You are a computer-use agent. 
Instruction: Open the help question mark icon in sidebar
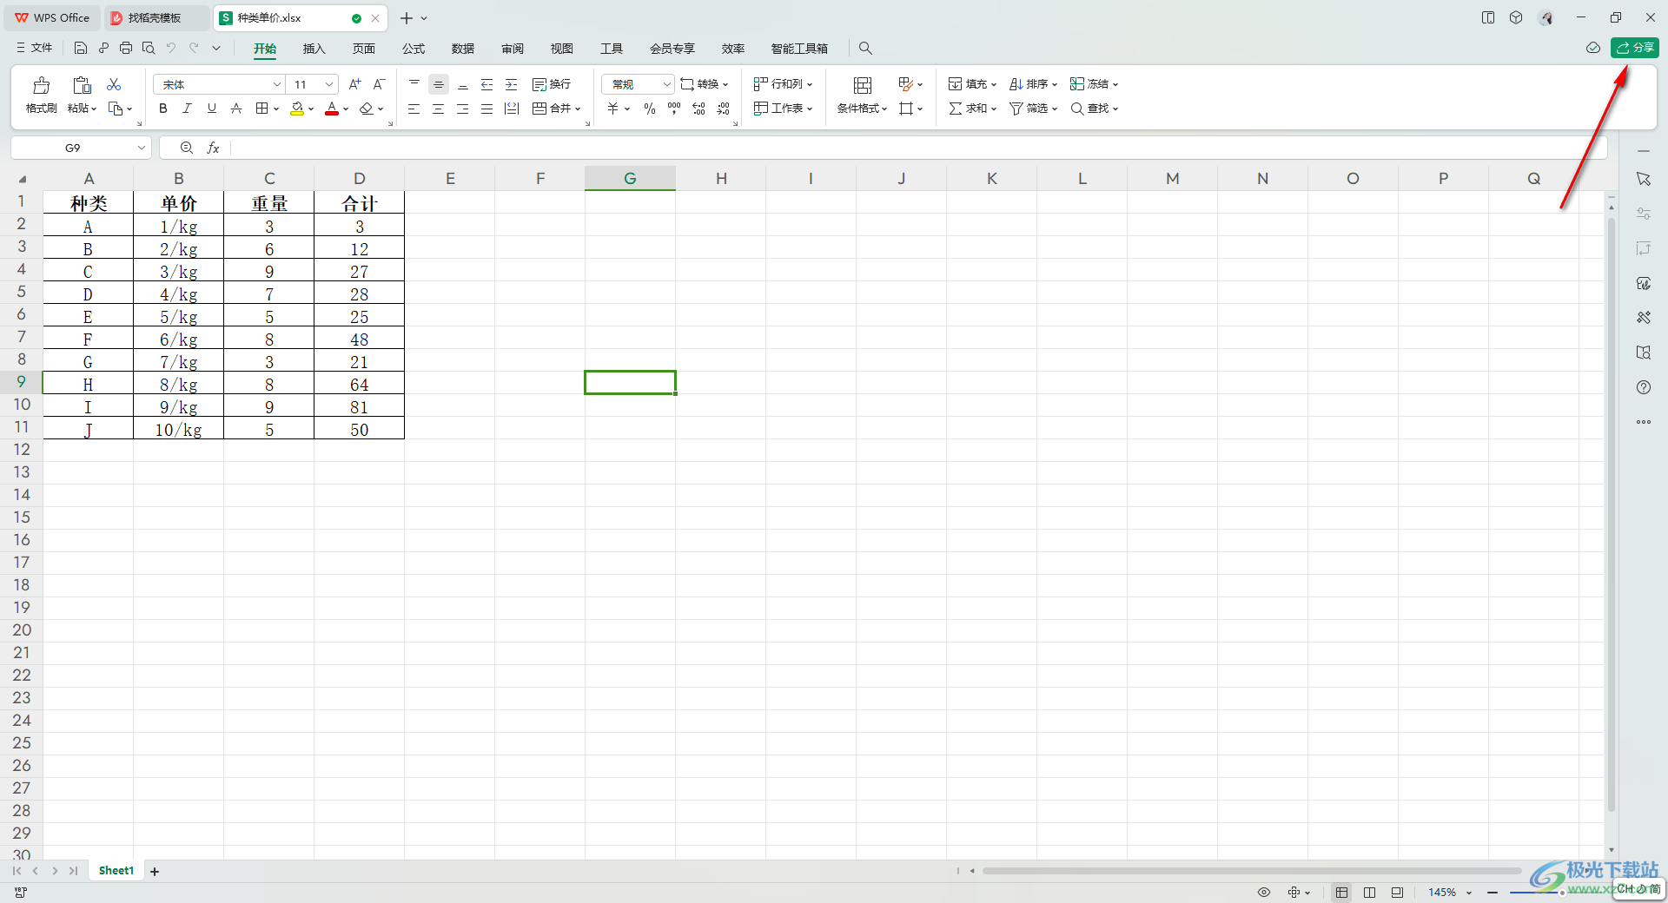pos(1644,387)
